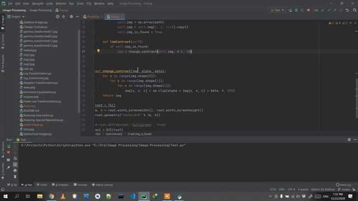Open the Run menu
Screen dimensions: 358x201
[x=72, y=4]
